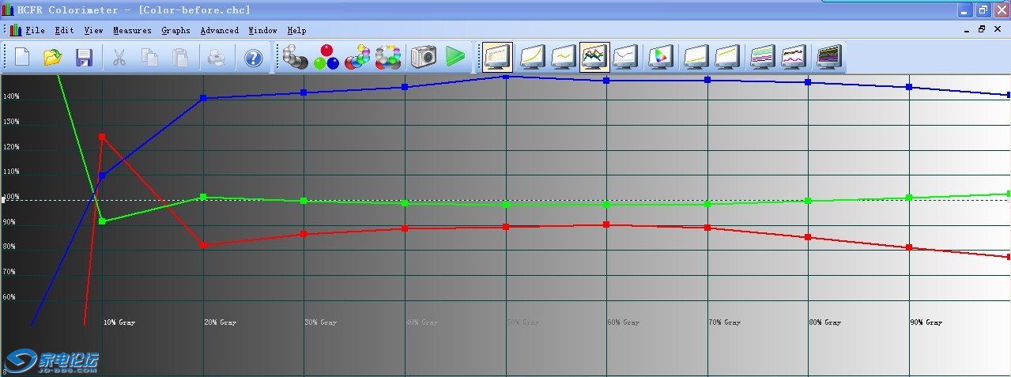Click the 30% Gray axis label
The image size is (1011, 377).
click(321, 322)
